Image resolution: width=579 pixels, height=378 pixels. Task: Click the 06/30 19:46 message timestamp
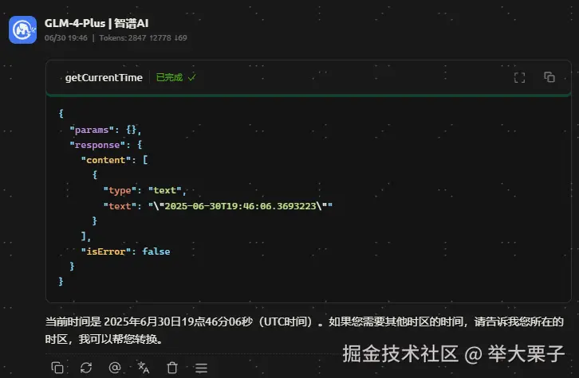[x=65, y=37]
